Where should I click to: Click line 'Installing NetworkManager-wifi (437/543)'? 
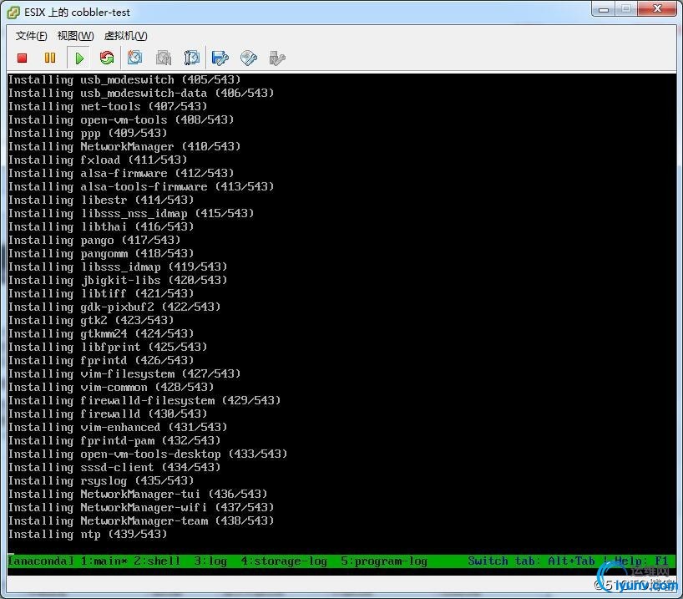point(141,507)
